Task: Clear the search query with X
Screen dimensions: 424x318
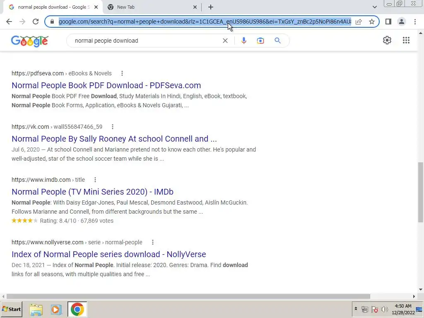Action: (x=225, y=41)
